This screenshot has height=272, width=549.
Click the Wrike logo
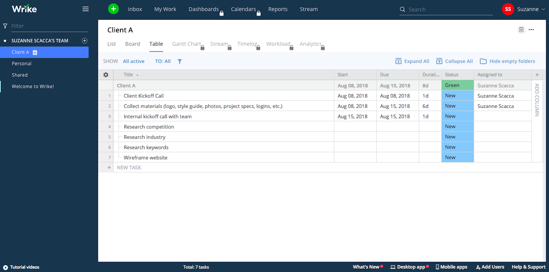coord(24,9)
